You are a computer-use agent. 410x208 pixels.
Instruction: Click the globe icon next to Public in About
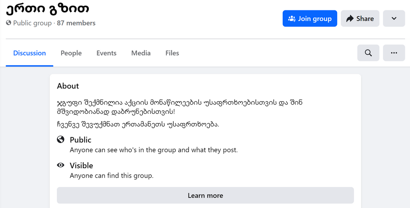[x=61, y=139]
